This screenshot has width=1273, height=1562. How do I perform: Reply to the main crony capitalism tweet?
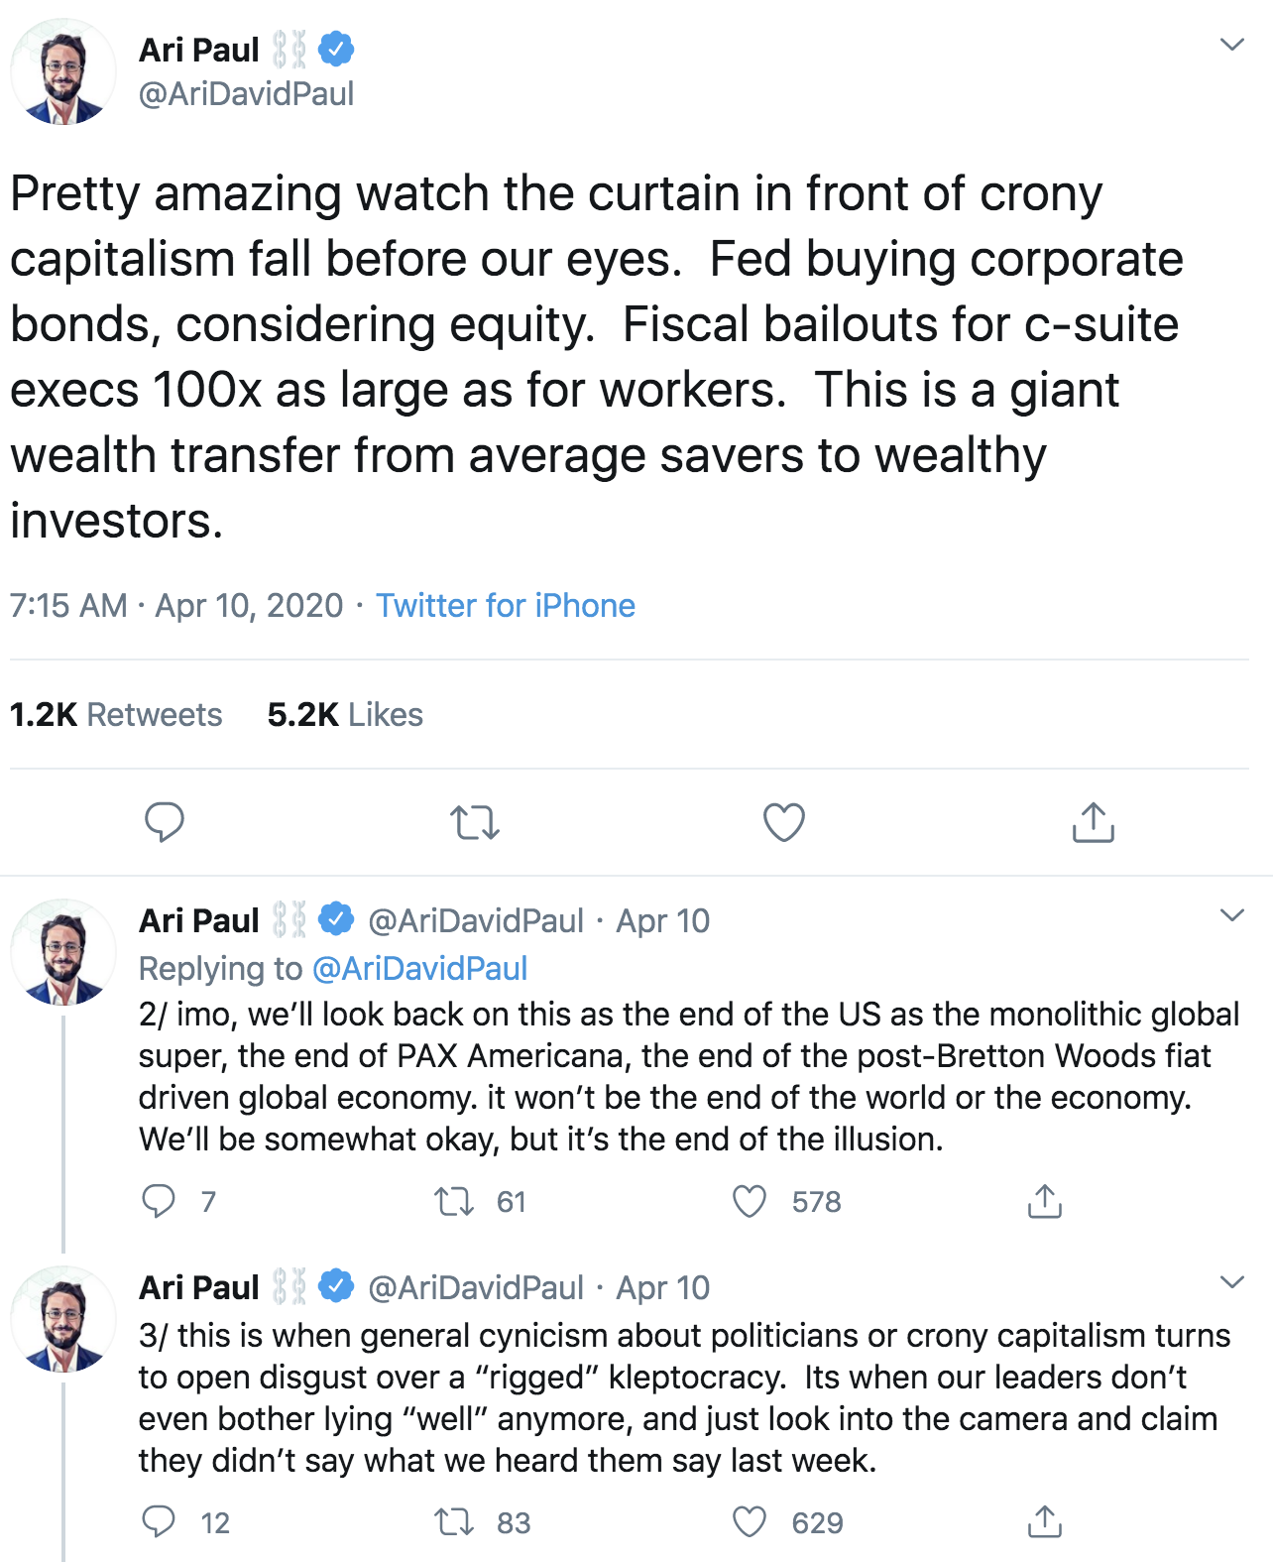(164, 822)
